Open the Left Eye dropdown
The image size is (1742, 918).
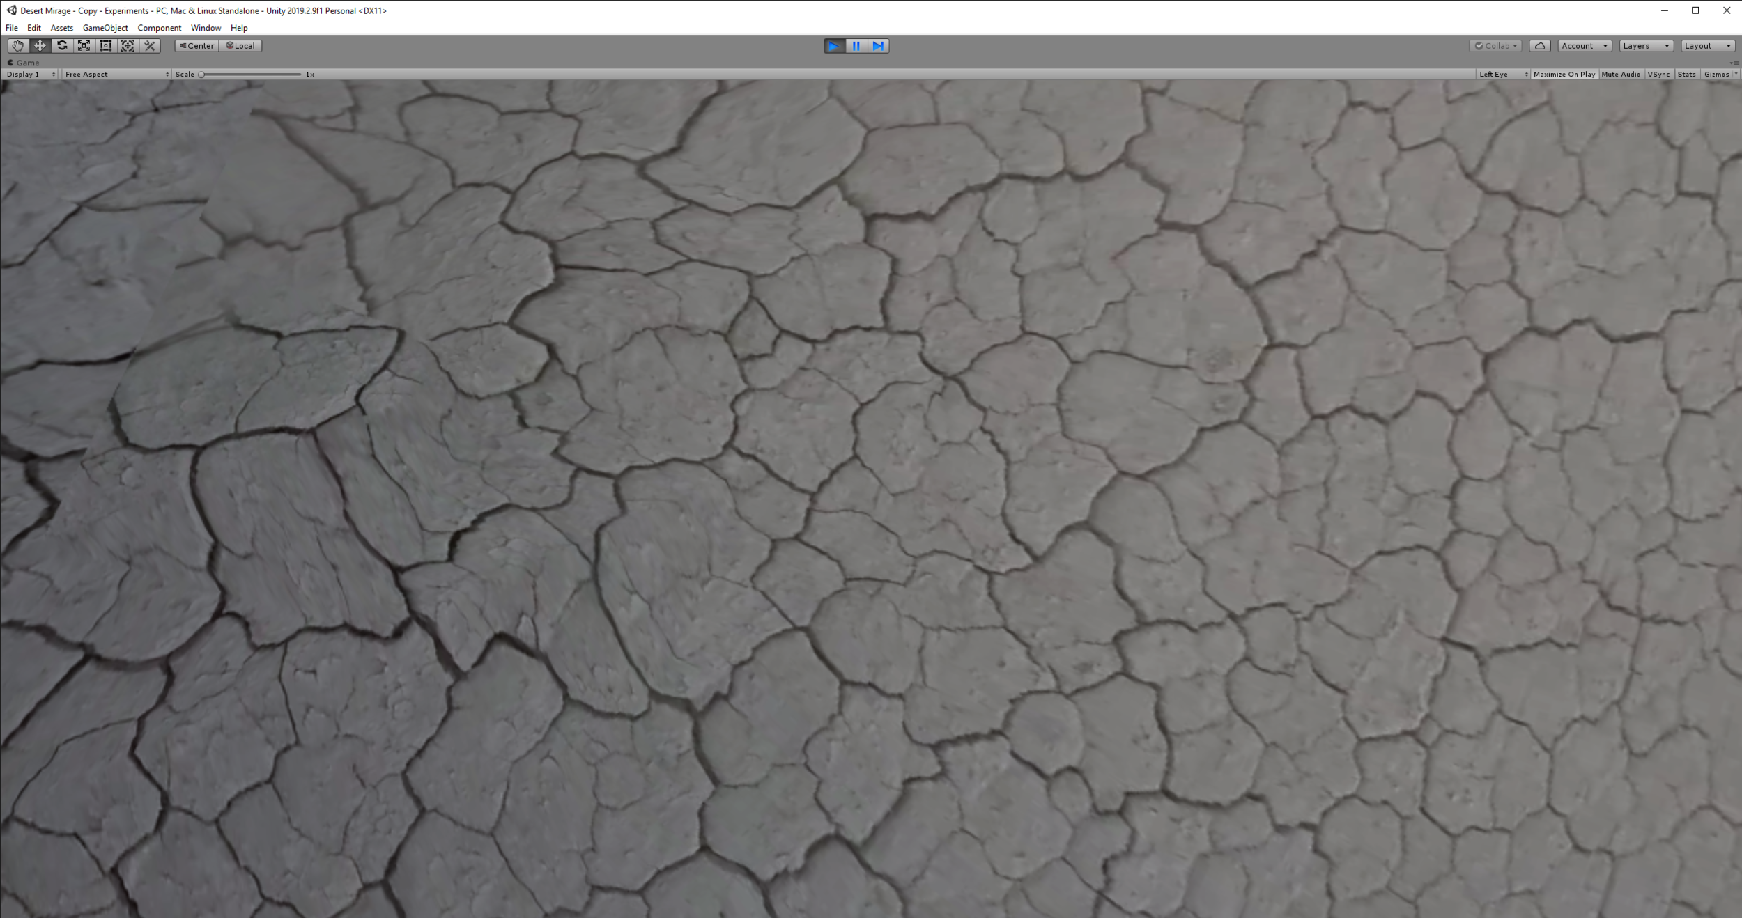pos(1503,75)
